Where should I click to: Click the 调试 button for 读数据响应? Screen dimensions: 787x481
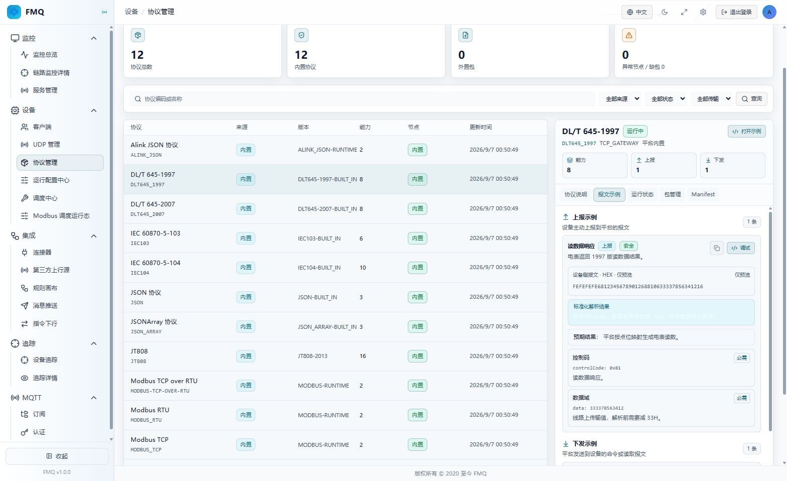pos(740,248)
